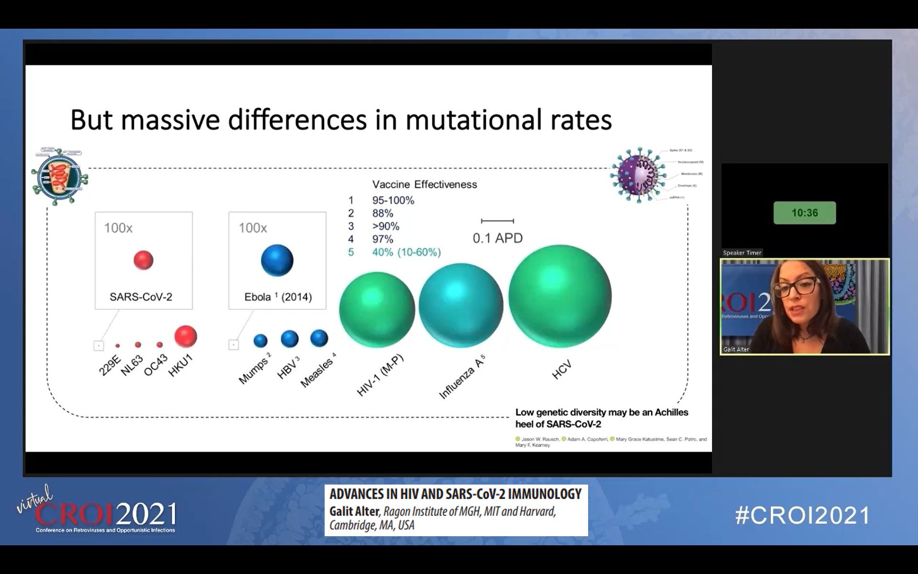This screenshot has width=918, height=574.
Task: Click the 'Ebola (2014)' label in the inset box
Action: (x=278, y=297)
